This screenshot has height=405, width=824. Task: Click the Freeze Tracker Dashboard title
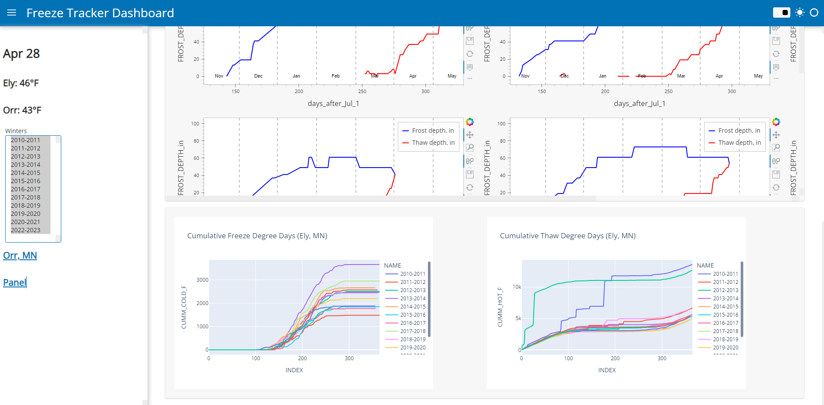click(100, 13)
